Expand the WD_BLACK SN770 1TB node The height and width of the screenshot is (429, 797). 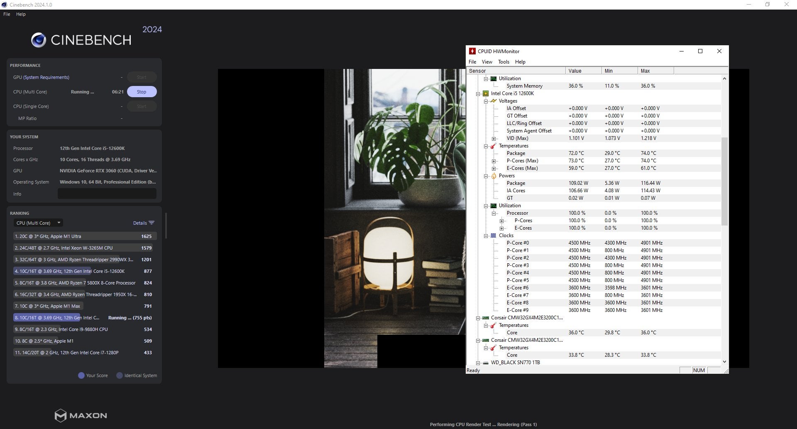(x=478, y=363)
